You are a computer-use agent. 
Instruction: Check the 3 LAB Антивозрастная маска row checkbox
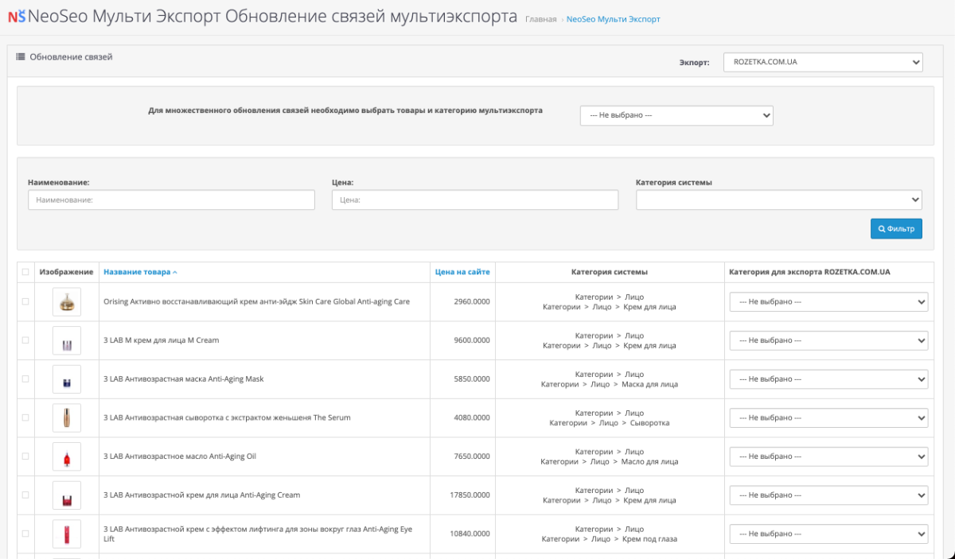pyautogui.click(x=25, y=379)
